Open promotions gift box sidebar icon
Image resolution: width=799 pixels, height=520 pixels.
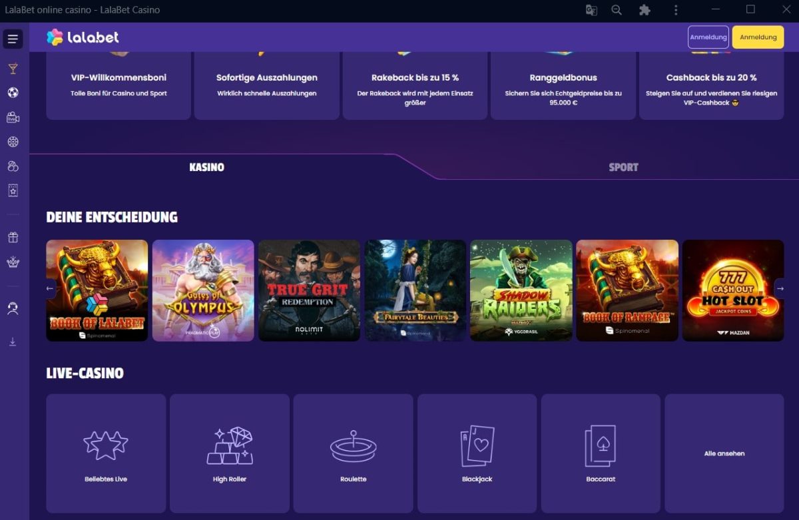coord(13,237)
